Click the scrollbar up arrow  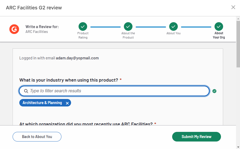point(238,18)
